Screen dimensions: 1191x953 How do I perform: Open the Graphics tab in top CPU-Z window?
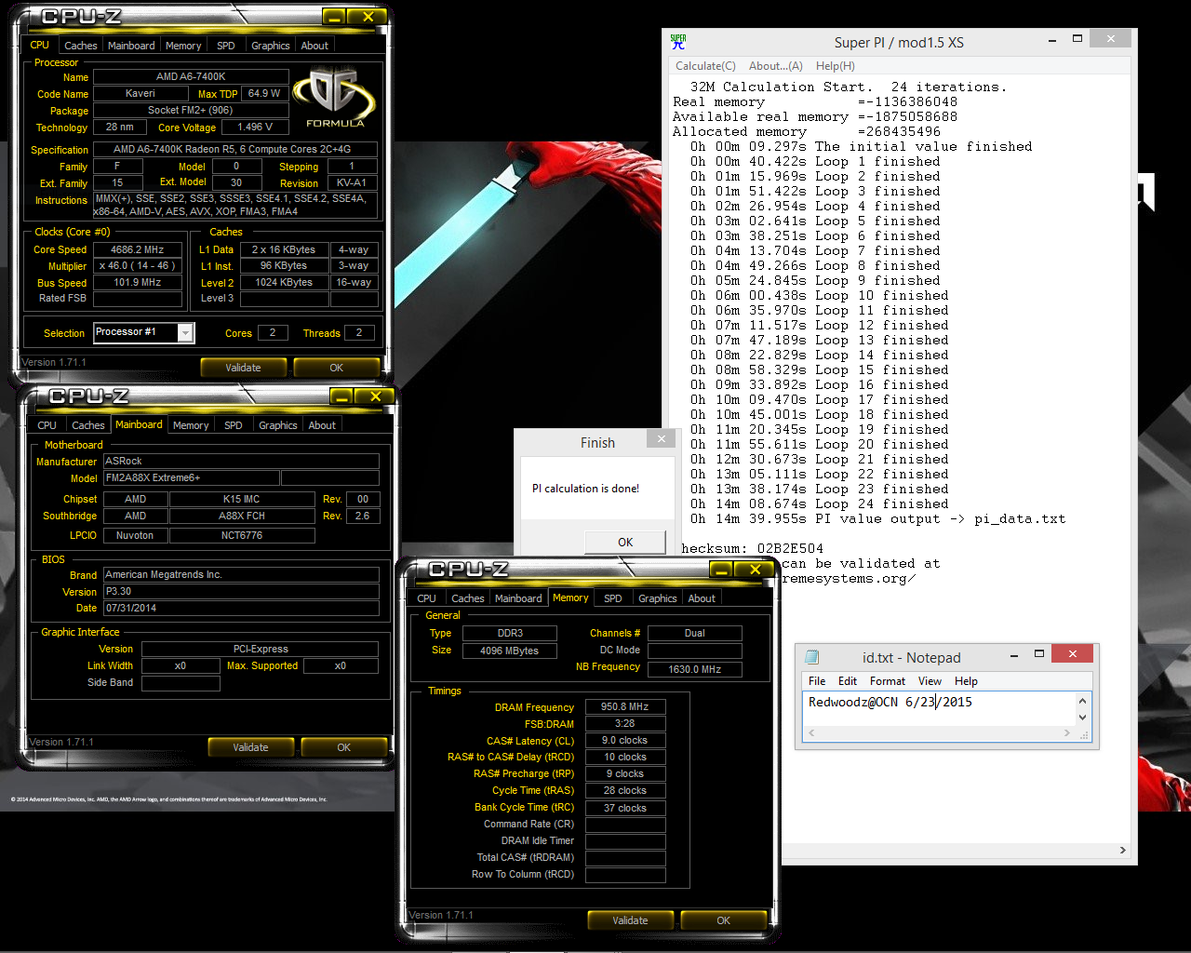[271, 46]
